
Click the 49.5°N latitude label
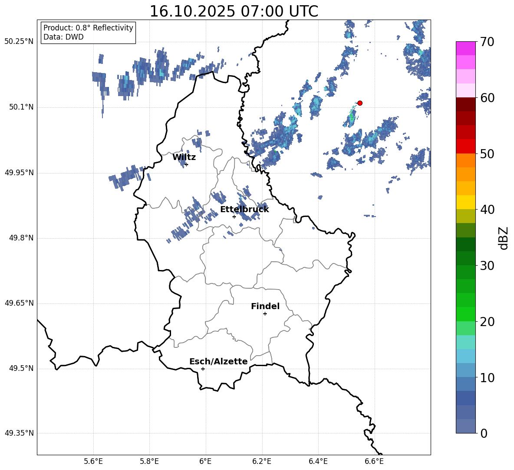(x=21, y=369)
